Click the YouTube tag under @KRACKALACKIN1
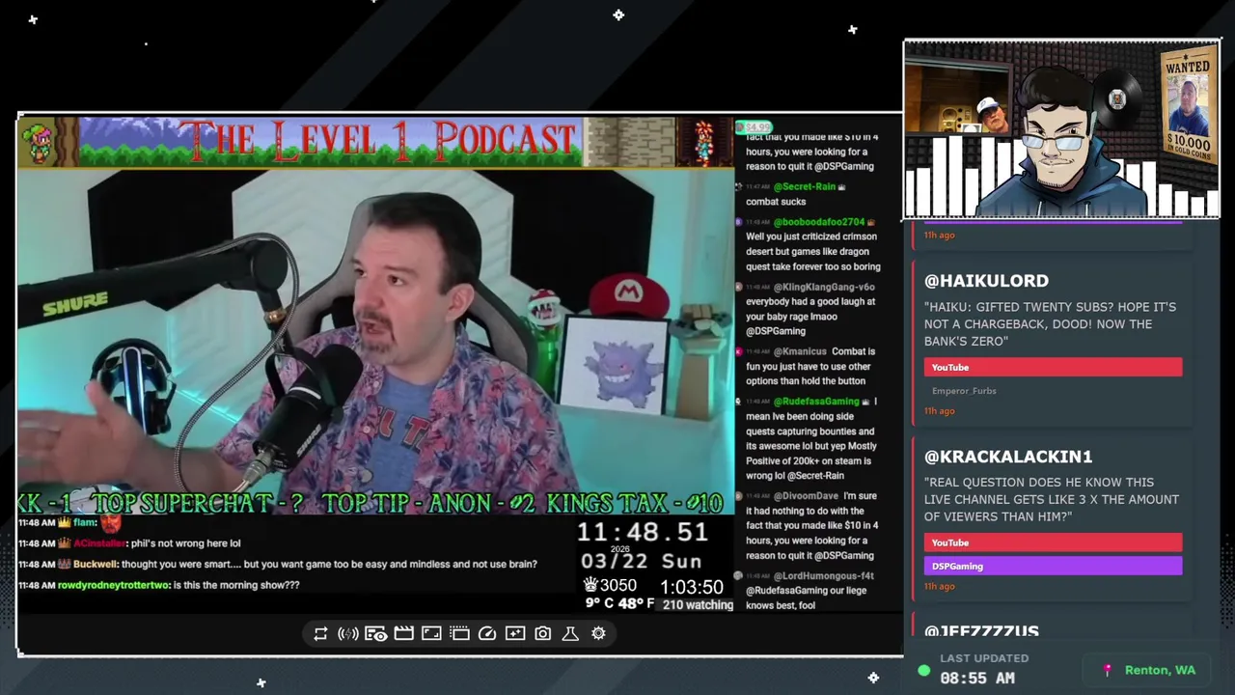The image size is (1235, 695). point(1053,542)
